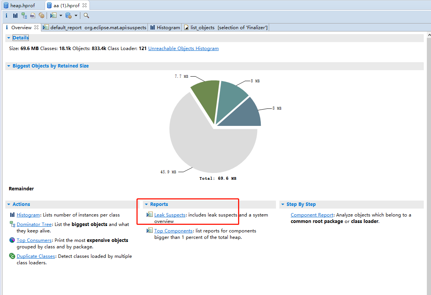Collapse the Actions section

[9, 204]
